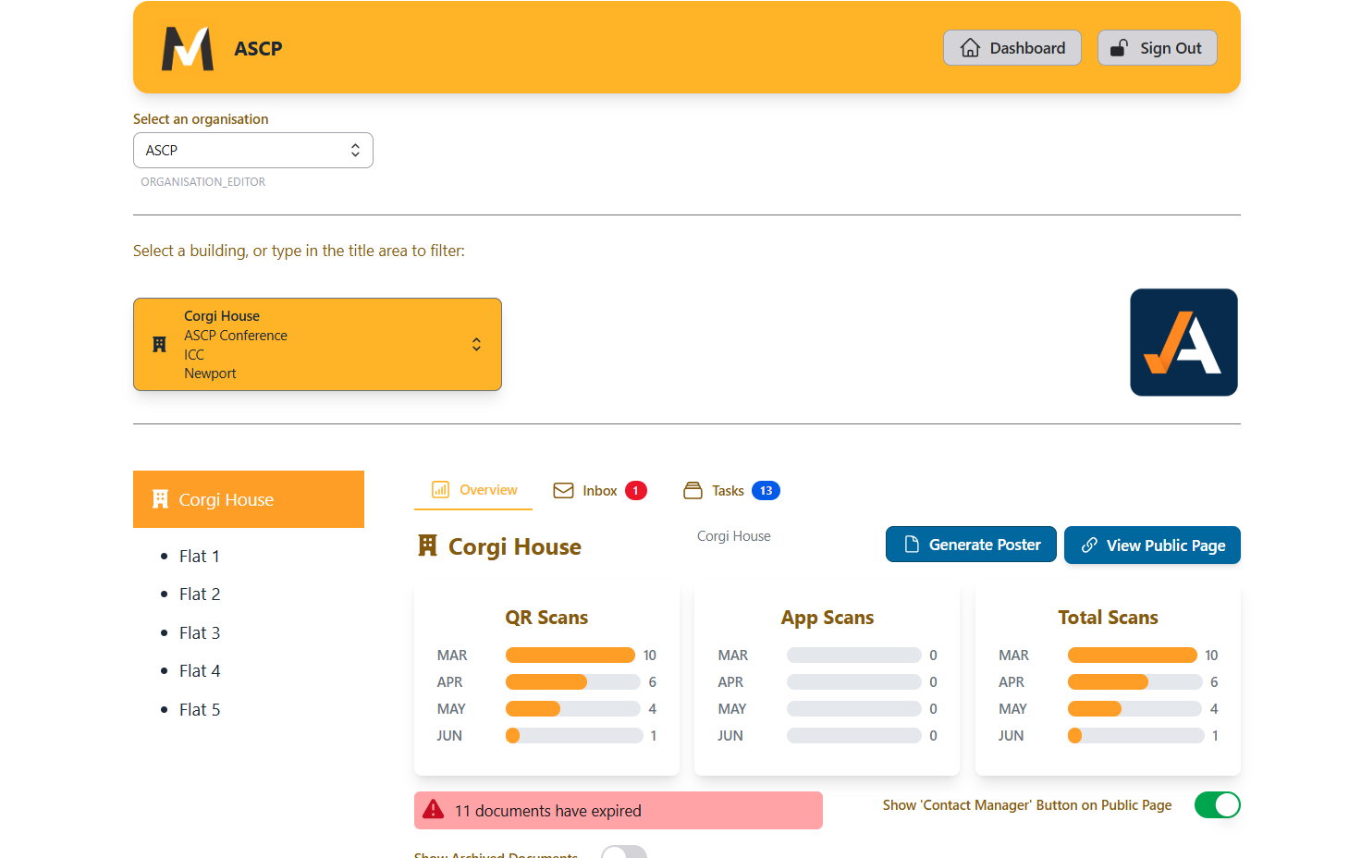Open Flat 5 in the sidebar

(x=200, y=709)
